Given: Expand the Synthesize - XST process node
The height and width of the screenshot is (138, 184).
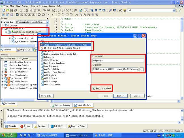Looking at the screenshot, I should point(2,78).
